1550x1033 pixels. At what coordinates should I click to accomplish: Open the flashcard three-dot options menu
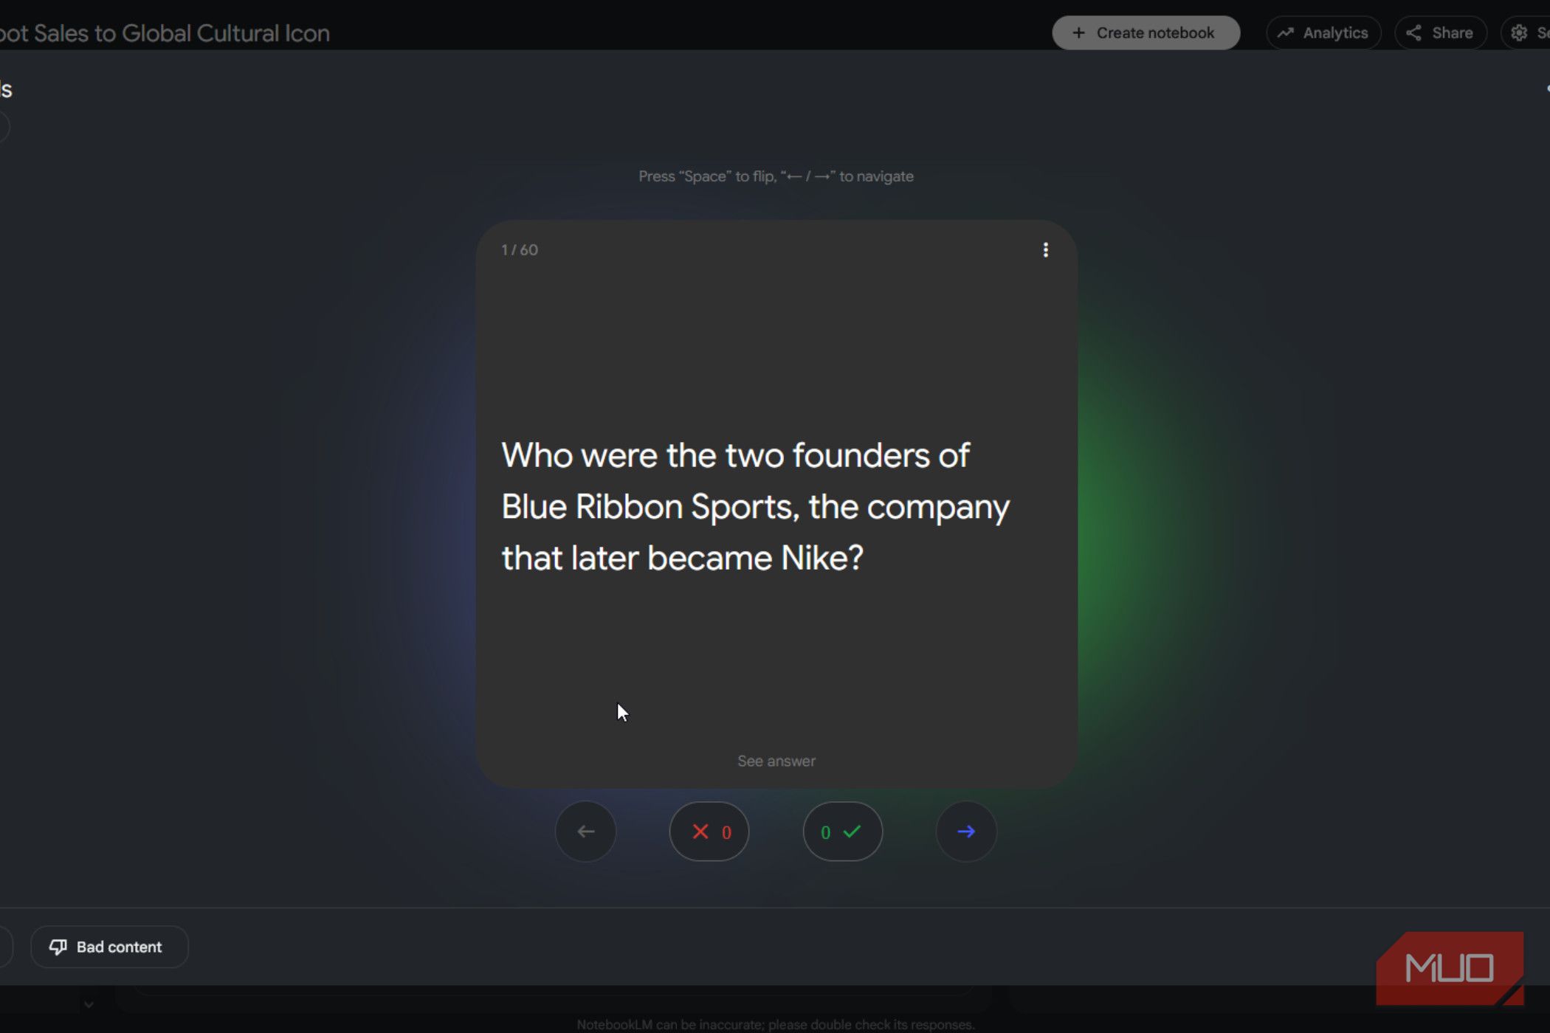(1045, 250)
